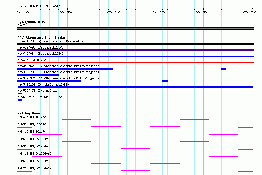Click the magenta intron line of NM_020140
This screenshot has width=262, height=175.
click(x=135, y=127)
